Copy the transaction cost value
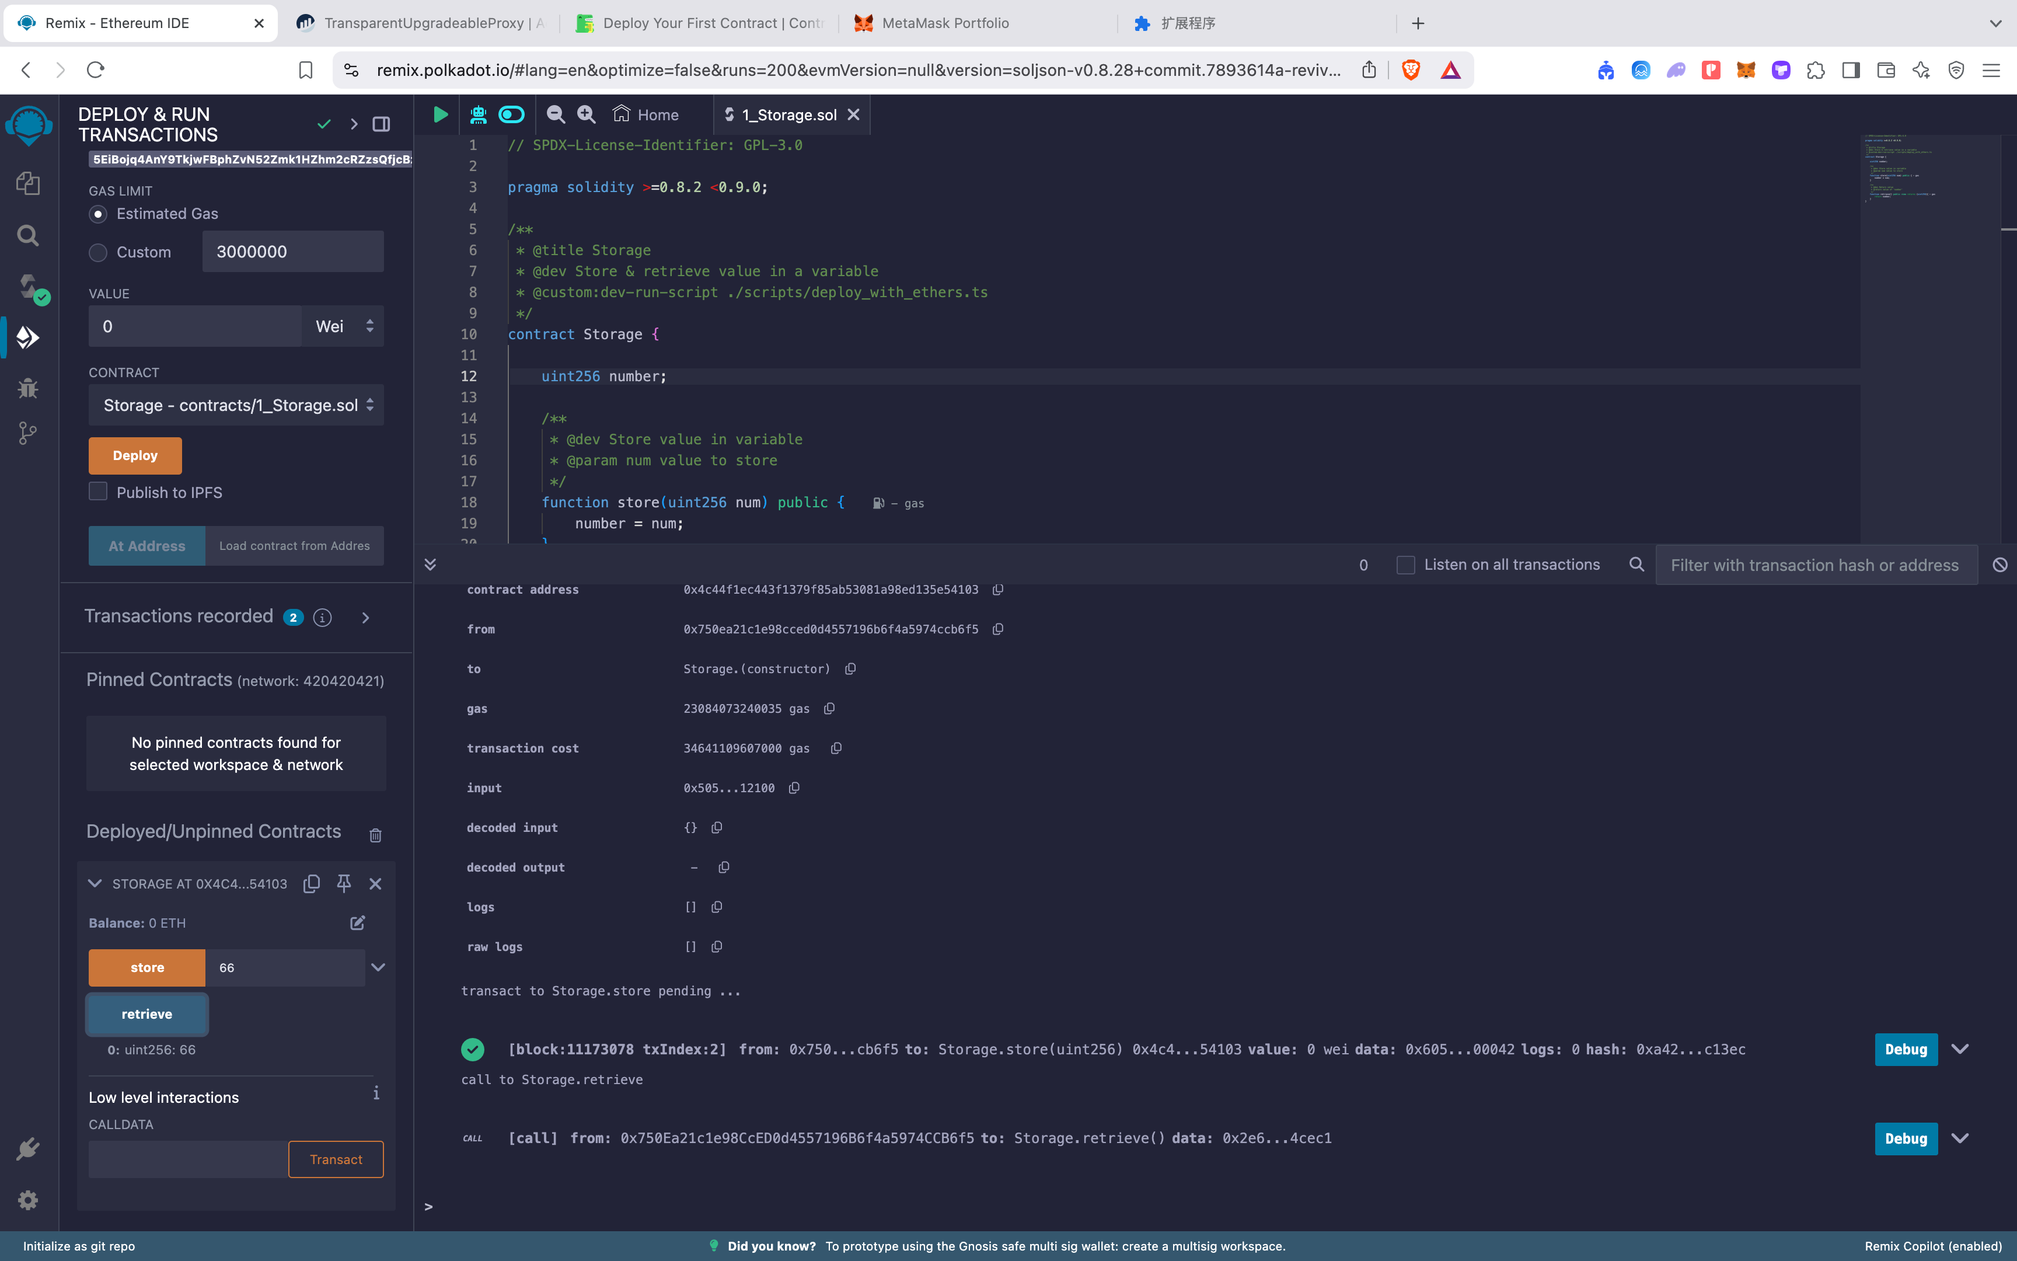2017x1261 pixels. tap(836, 748)
